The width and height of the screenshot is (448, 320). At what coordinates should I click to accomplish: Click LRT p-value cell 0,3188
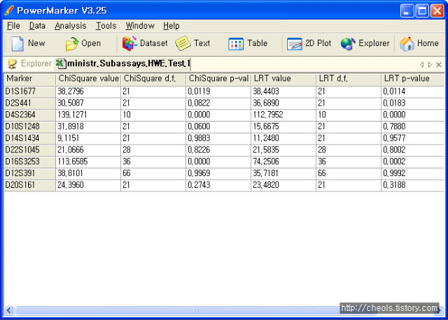pos(413,185)
